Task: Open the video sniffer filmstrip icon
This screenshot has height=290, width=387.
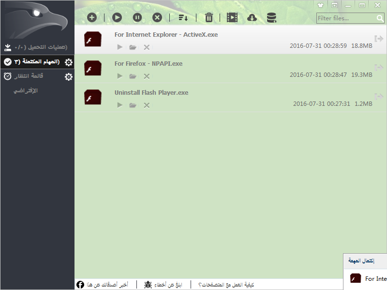Action: point(232,17)
